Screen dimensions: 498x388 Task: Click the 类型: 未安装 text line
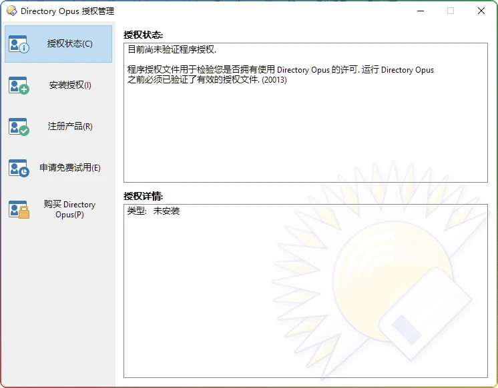point(154,211)
